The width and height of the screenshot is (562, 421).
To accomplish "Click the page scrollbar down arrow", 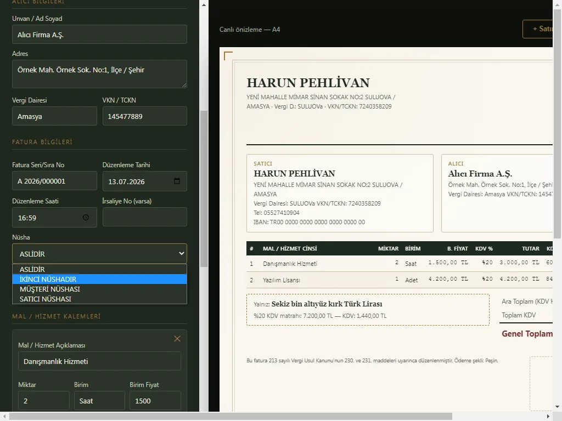I will (x=558, y=407).
